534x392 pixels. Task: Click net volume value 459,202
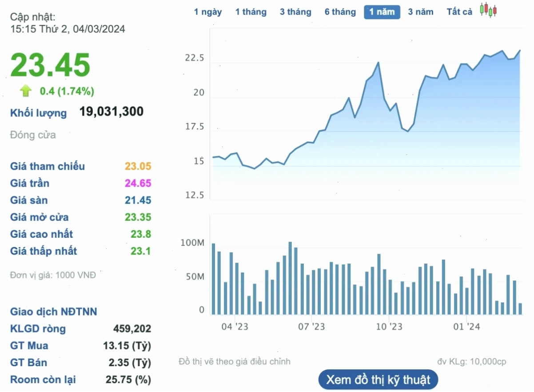click(132, 329)
